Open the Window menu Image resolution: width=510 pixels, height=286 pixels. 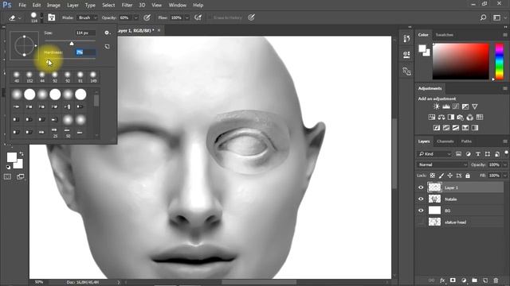click(177, 6)
